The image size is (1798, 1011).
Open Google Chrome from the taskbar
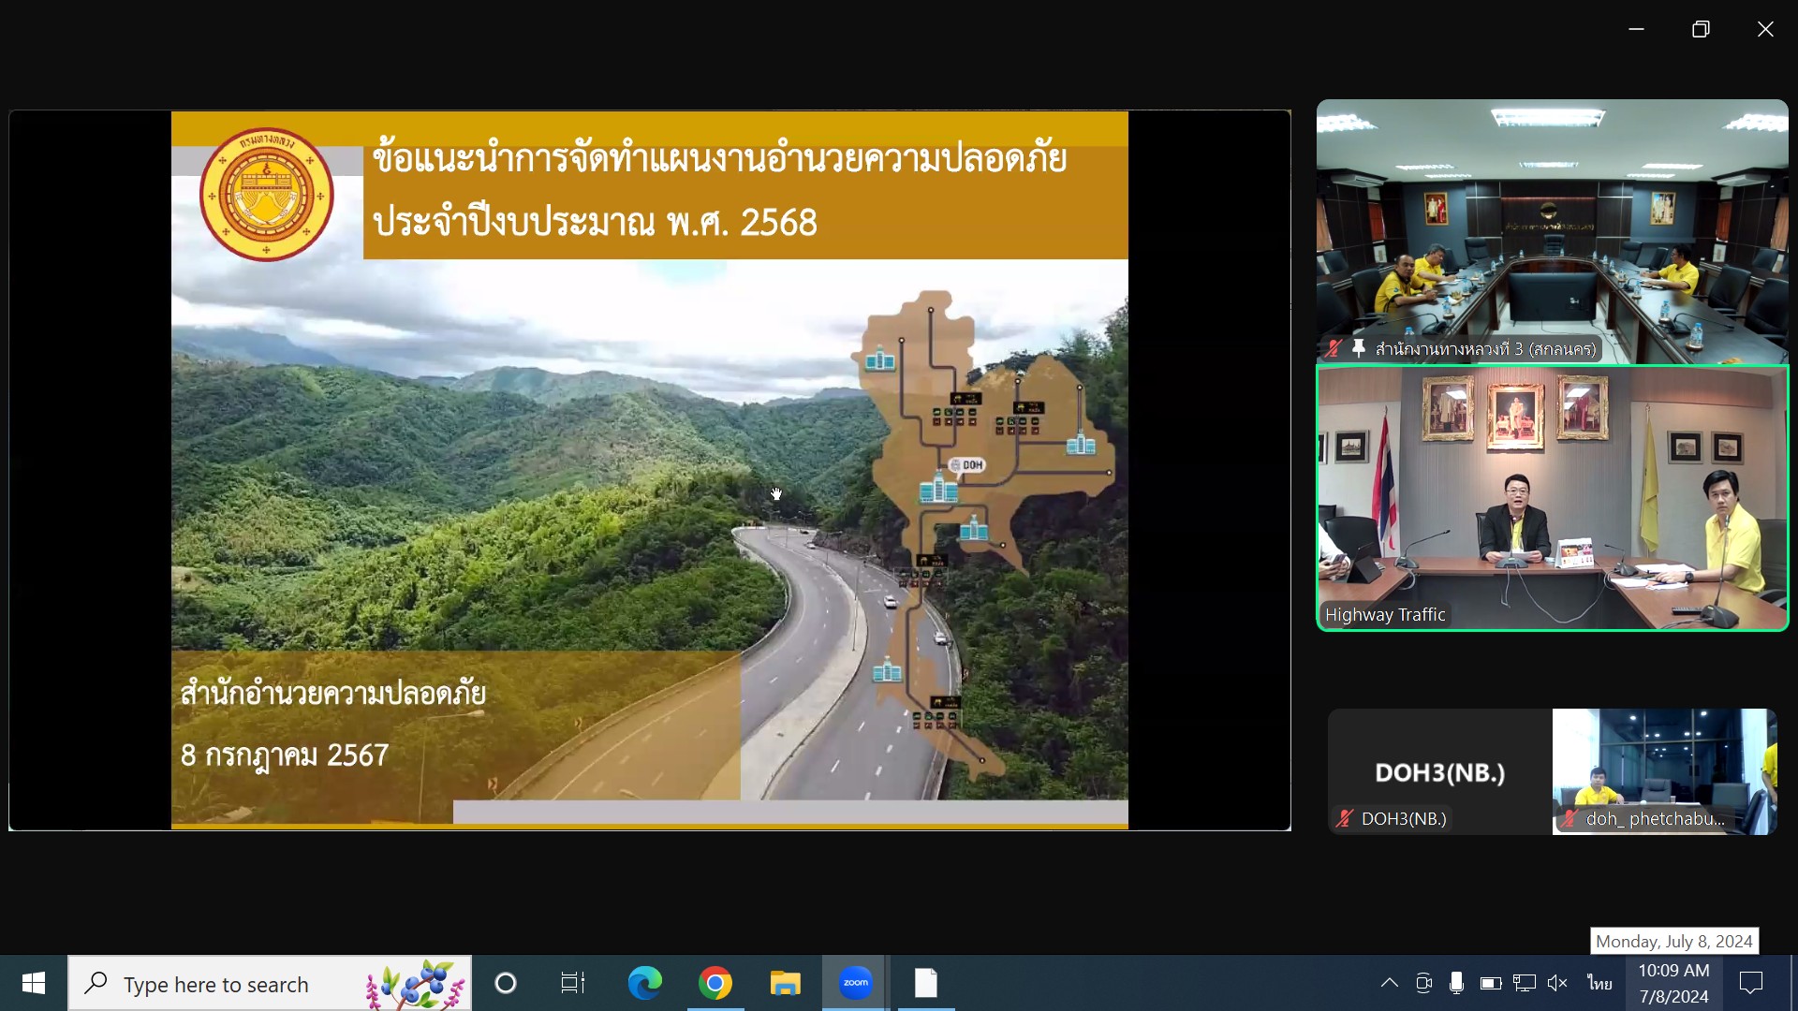click(715, 983)
